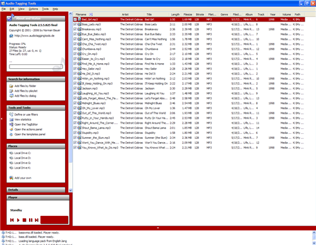Click the Local Drive G: drive icon
The width and height of the screenshot is (316, 245).
pos(11,163)
